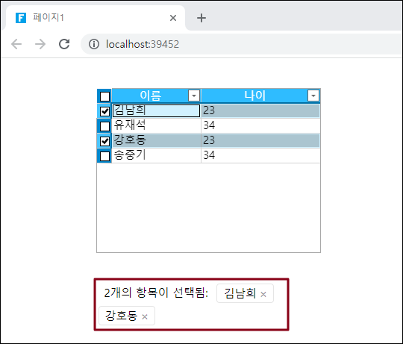Open the 이름 column filter dropdown
Viewport: 403px width, 344px height.
click(194, 96)
